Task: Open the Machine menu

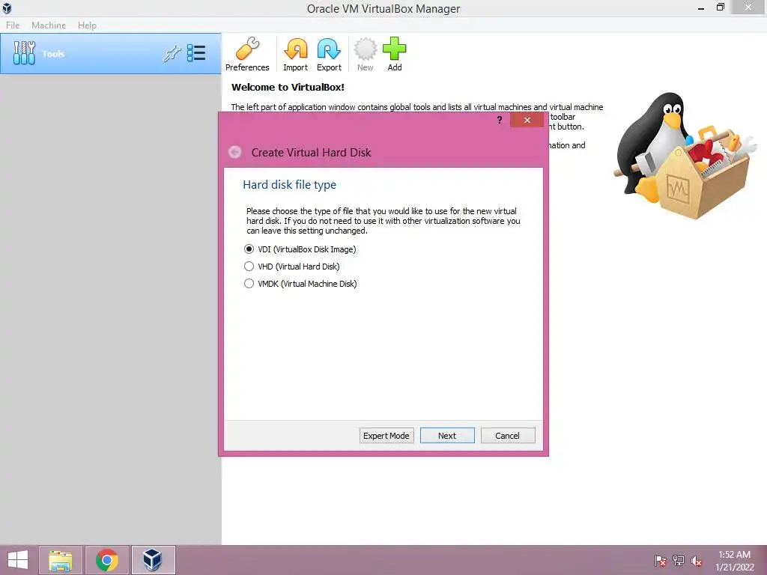Action: tap(49, 25)
